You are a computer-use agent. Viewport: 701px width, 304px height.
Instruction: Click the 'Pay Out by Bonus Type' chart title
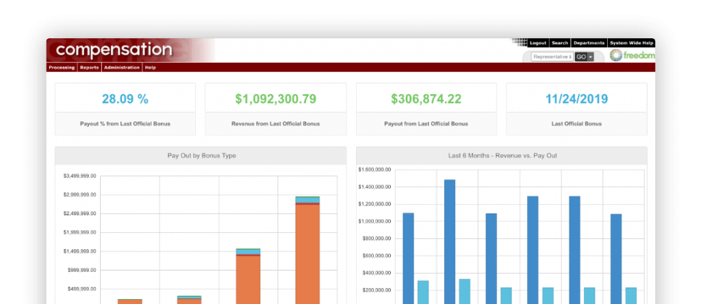tap(202, 156)
